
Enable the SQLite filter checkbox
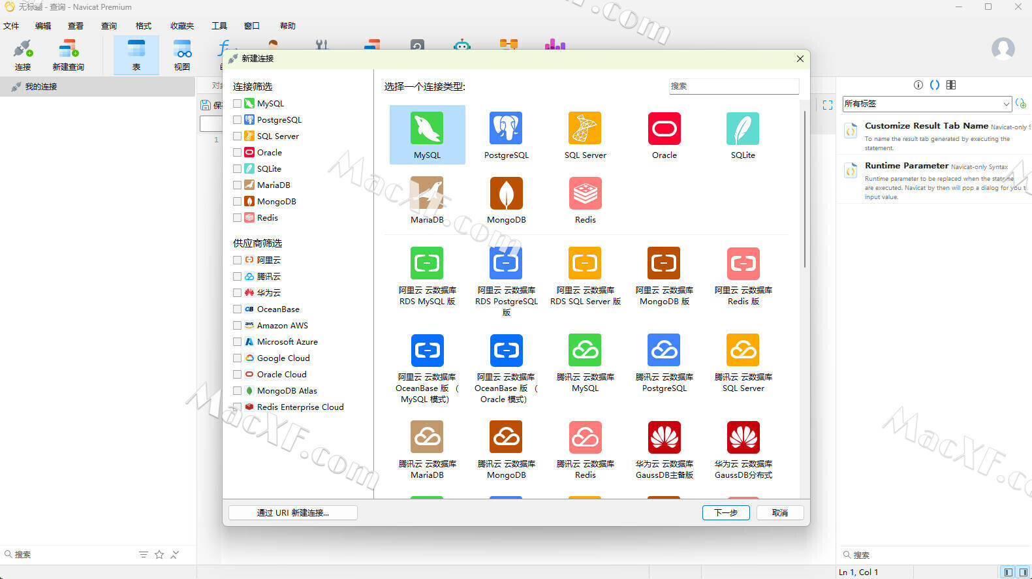point(237,168)
